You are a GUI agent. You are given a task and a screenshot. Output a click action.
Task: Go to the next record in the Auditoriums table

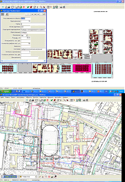[x=32, y=14]
